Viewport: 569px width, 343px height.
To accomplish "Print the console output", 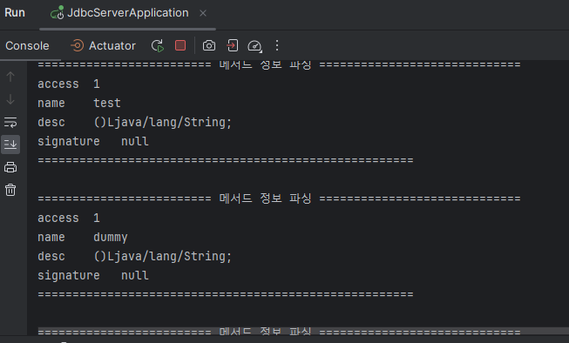I will point(10,167).
